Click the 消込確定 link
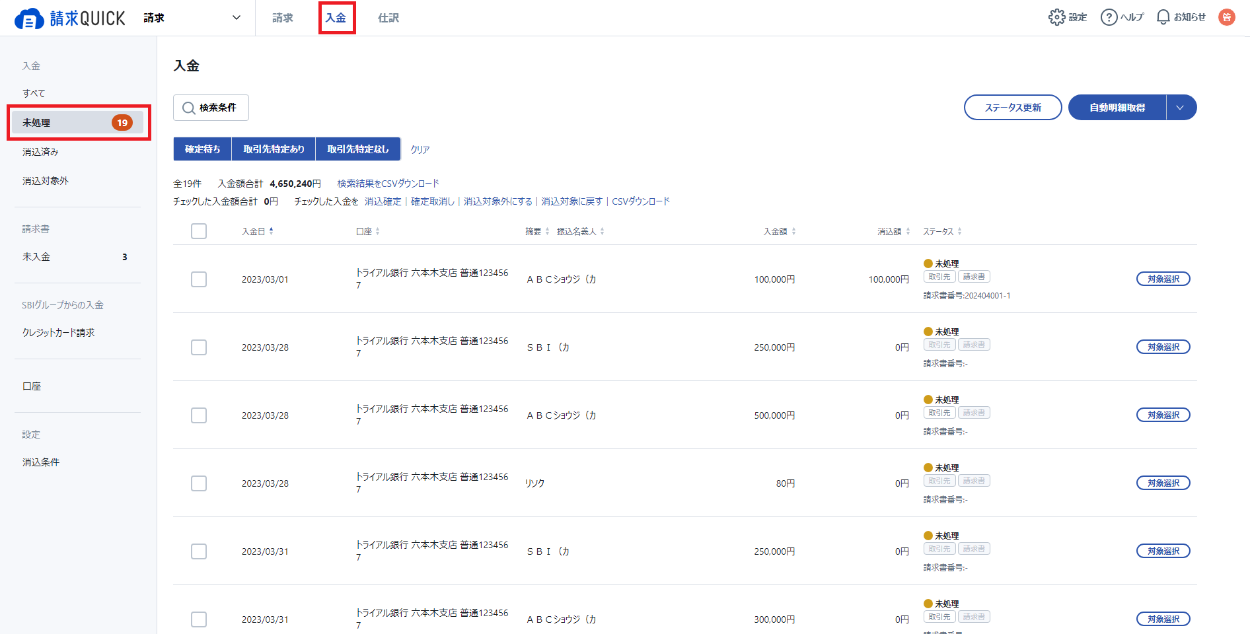 (x=383, y=201)
